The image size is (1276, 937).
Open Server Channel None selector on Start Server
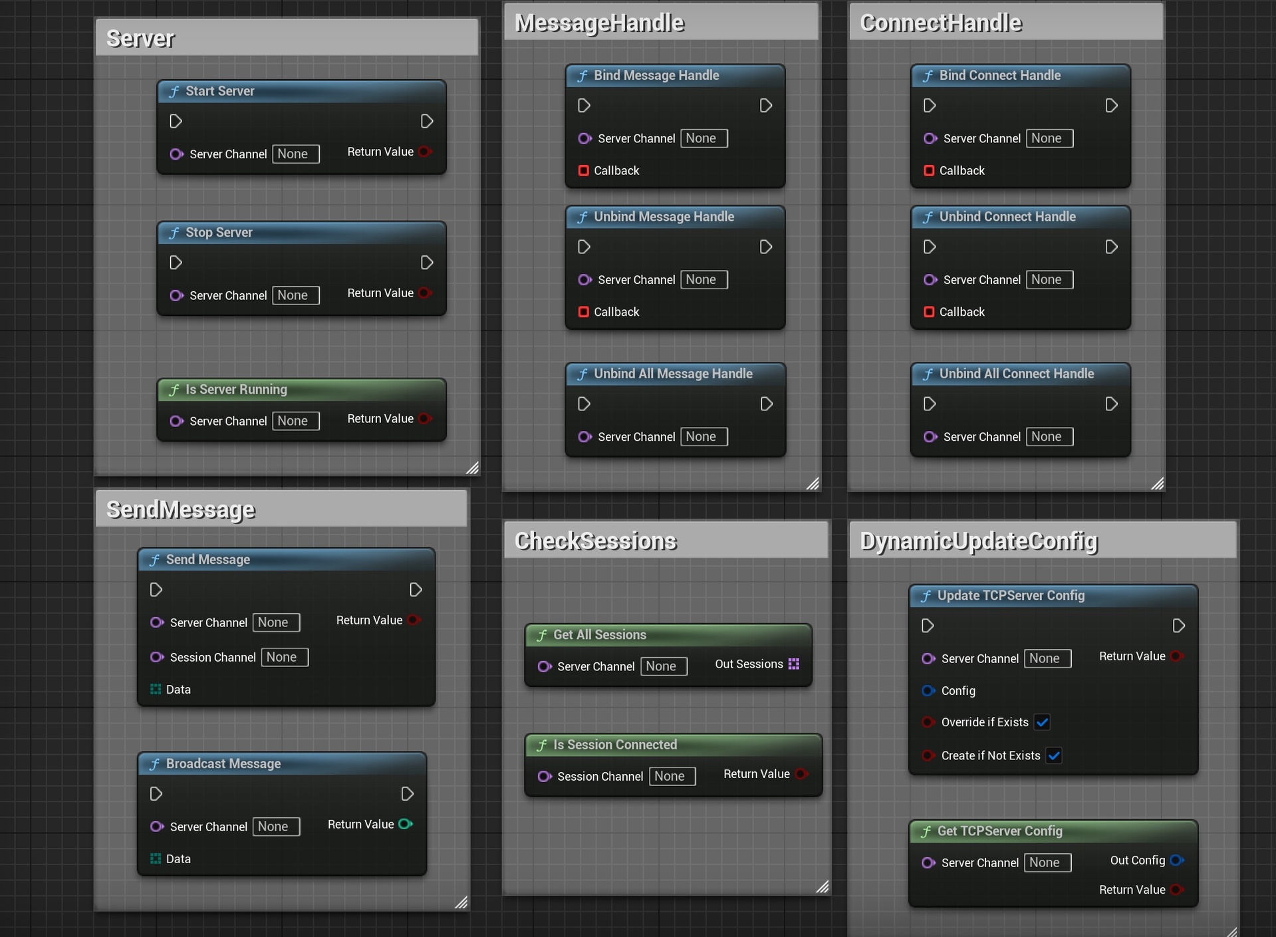pos(296,154)
